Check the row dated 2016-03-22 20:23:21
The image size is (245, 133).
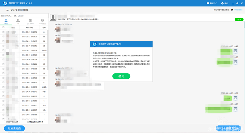pos(3,36)
